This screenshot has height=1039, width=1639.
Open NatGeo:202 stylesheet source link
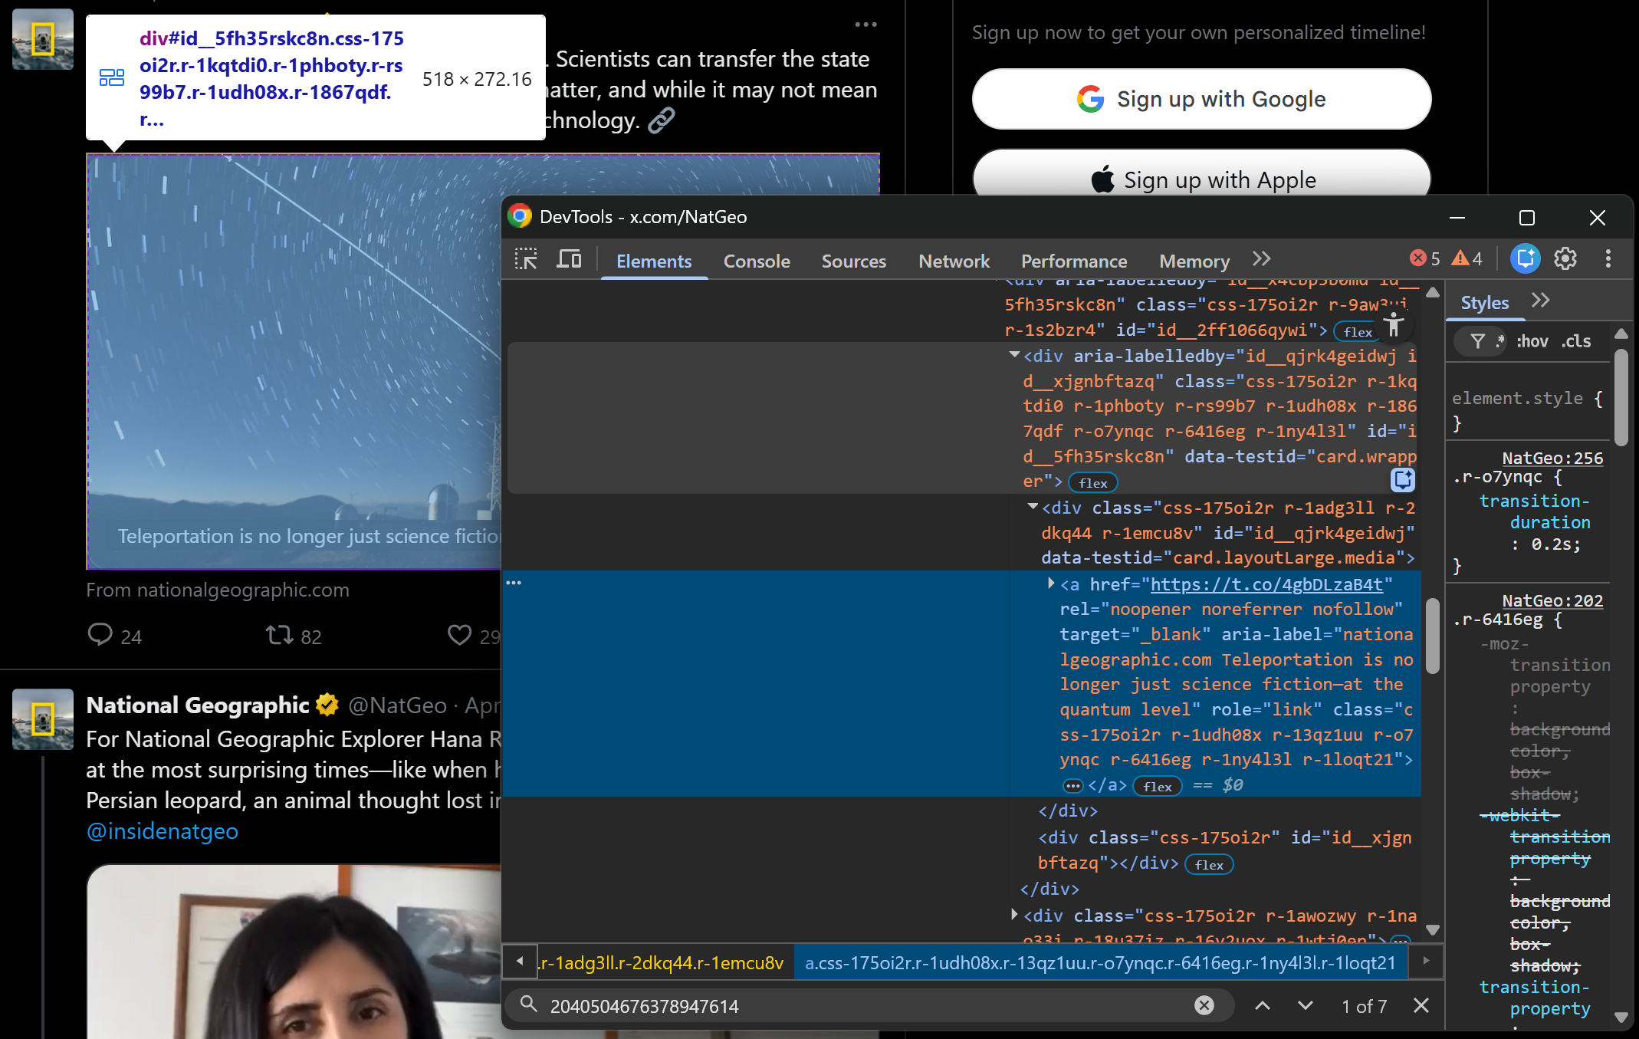coord(1552,601)
